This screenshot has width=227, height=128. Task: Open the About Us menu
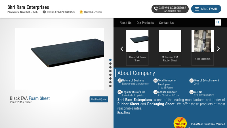tap(125, 23)
